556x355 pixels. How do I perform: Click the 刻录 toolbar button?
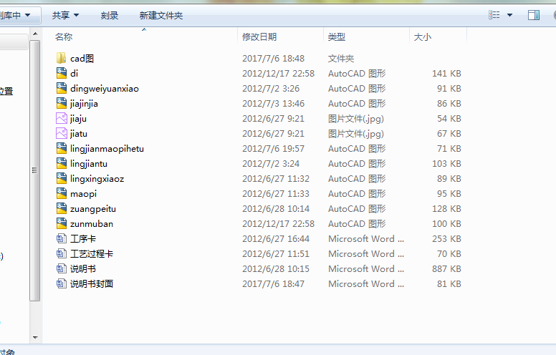click(110, 15)
